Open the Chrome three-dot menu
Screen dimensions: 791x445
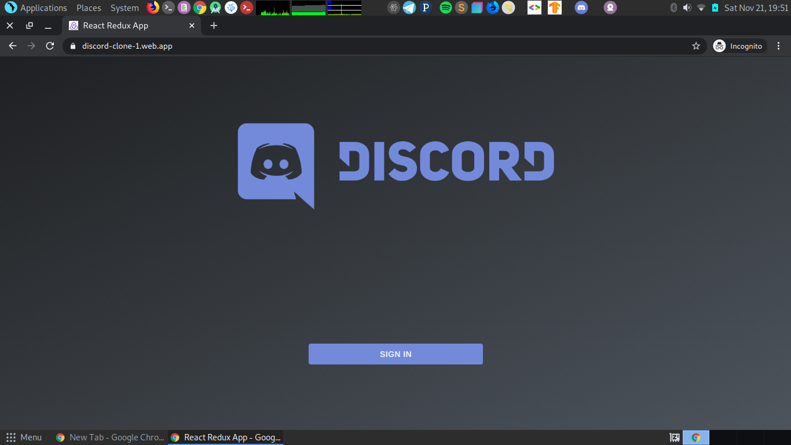[x=778, y=46]
